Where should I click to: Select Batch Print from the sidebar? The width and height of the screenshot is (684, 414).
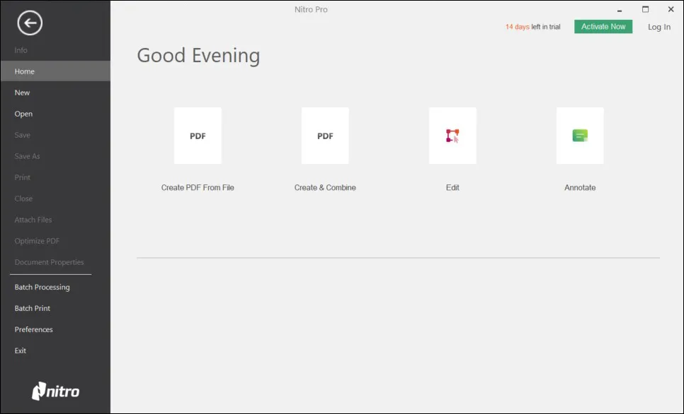click(33, 308)
